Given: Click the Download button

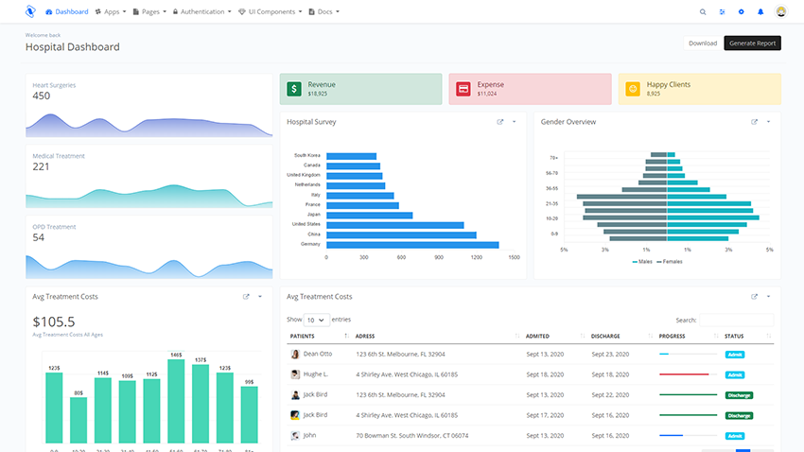Looking at the screenshot, I should coord(702,43).
